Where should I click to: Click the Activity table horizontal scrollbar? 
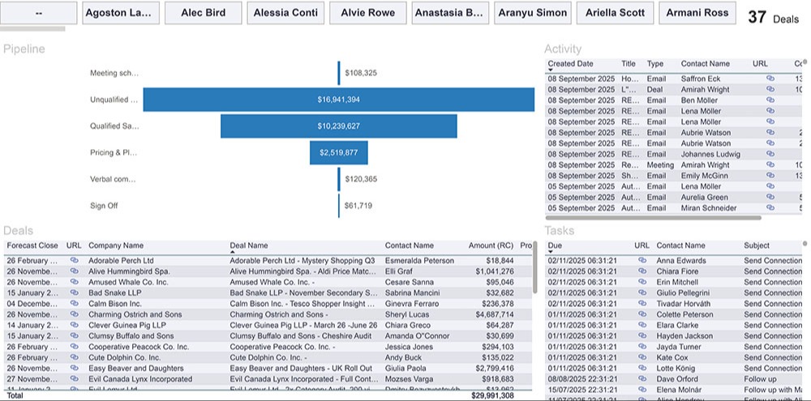point(654,217)
